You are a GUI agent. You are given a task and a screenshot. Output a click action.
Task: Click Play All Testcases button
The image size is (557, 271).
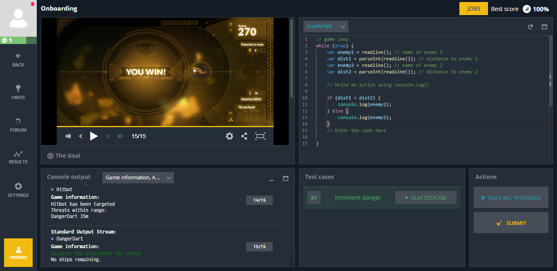[x=511, y=198]
